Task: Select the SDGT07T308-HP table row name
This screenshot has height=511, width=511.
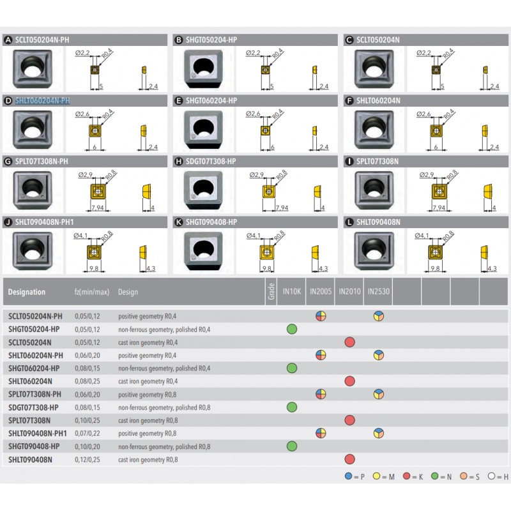Action: (x=34, y=407)
